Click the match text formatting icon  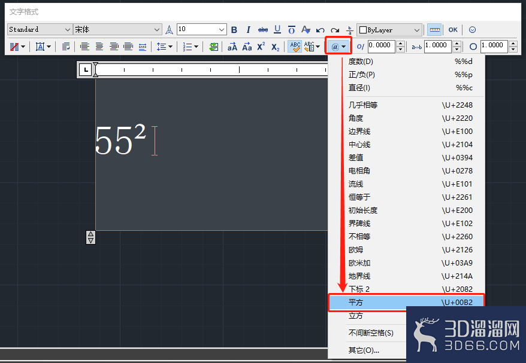[306, 30]
